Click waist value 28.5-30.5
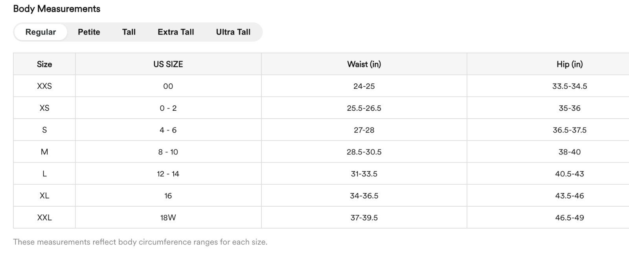 (364, 152)
